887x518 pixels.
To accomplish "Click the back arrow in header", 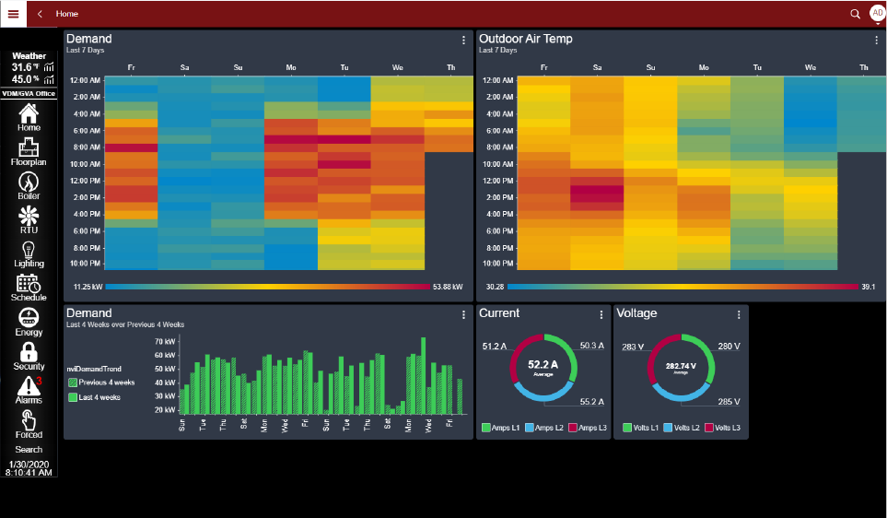I will pyautogui.click(x=40, y=14).
